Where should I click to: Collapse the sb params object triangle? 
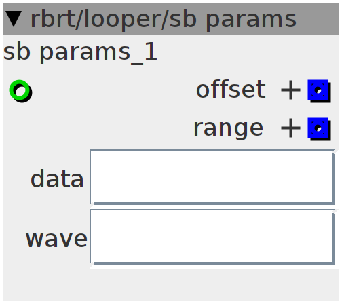click(14, 19)
